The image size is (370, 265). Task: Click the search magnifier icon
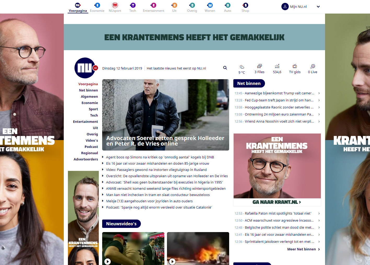coord(225,68)
